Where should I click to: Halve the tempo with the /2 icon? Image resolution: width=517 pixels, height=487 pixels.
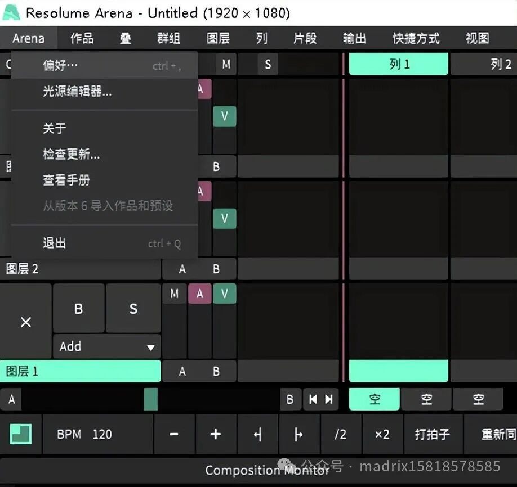pos(340,434)
